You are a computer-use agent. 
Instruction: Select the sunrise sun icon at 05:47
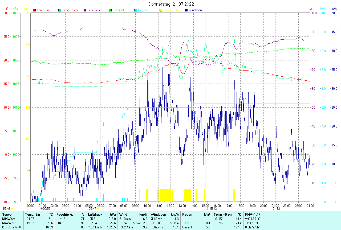click(x=98, y=209)
